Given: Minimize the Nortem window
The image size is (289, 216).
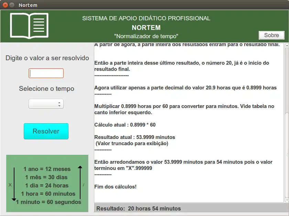Looking at the screenshot, I should 12,5.
